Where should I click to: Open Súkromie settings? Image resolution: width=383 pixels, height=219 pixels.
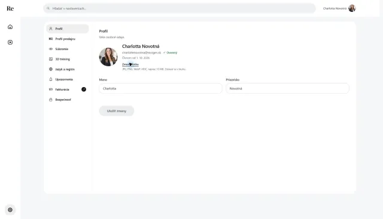[x=68, y=49]
